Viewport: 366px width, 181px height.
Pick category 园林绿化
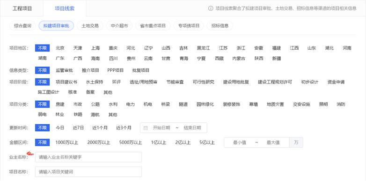coord(205,104)
